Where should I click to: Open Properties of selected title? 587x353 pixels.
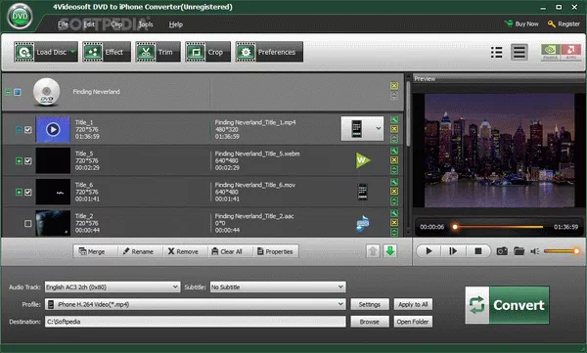(x=275, y=251)
